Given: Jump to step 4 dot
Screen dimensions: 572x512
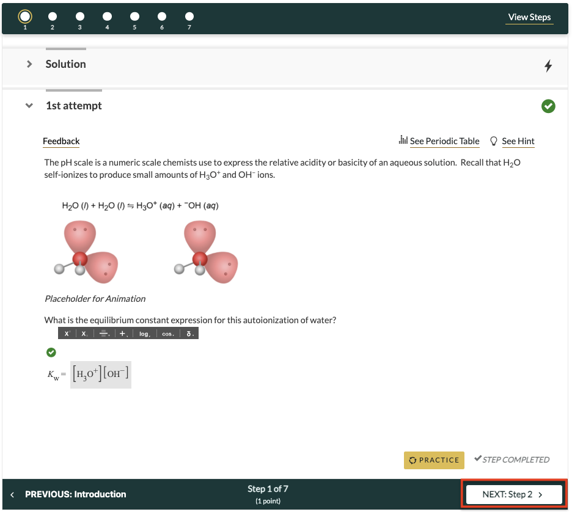Looking at the screenshot, I should pos(108,16).
